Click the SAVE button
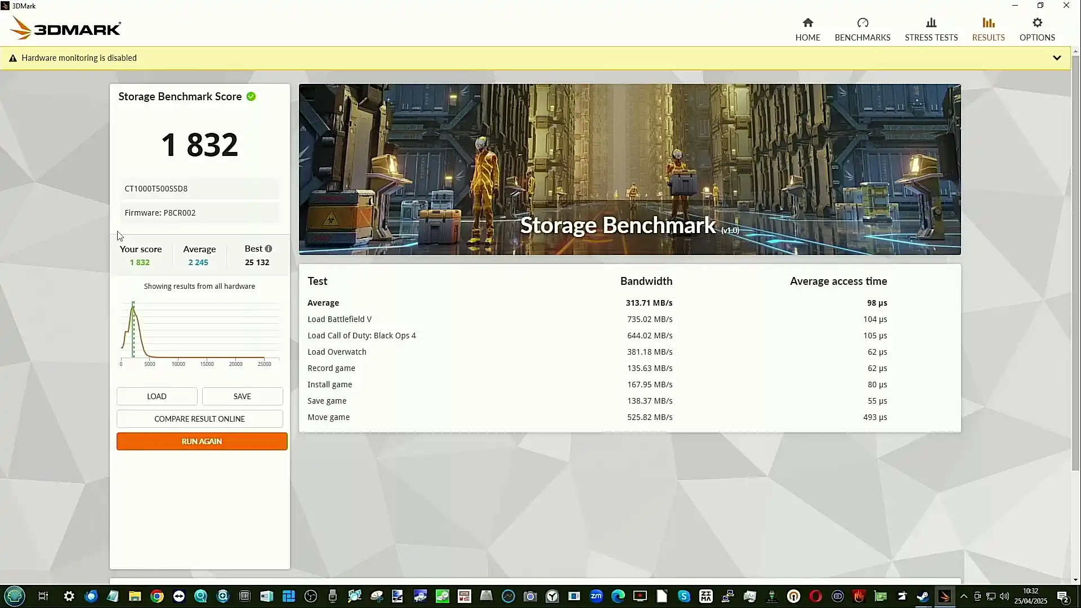Screen dimensions: 1081x608 tap(242, 396)
